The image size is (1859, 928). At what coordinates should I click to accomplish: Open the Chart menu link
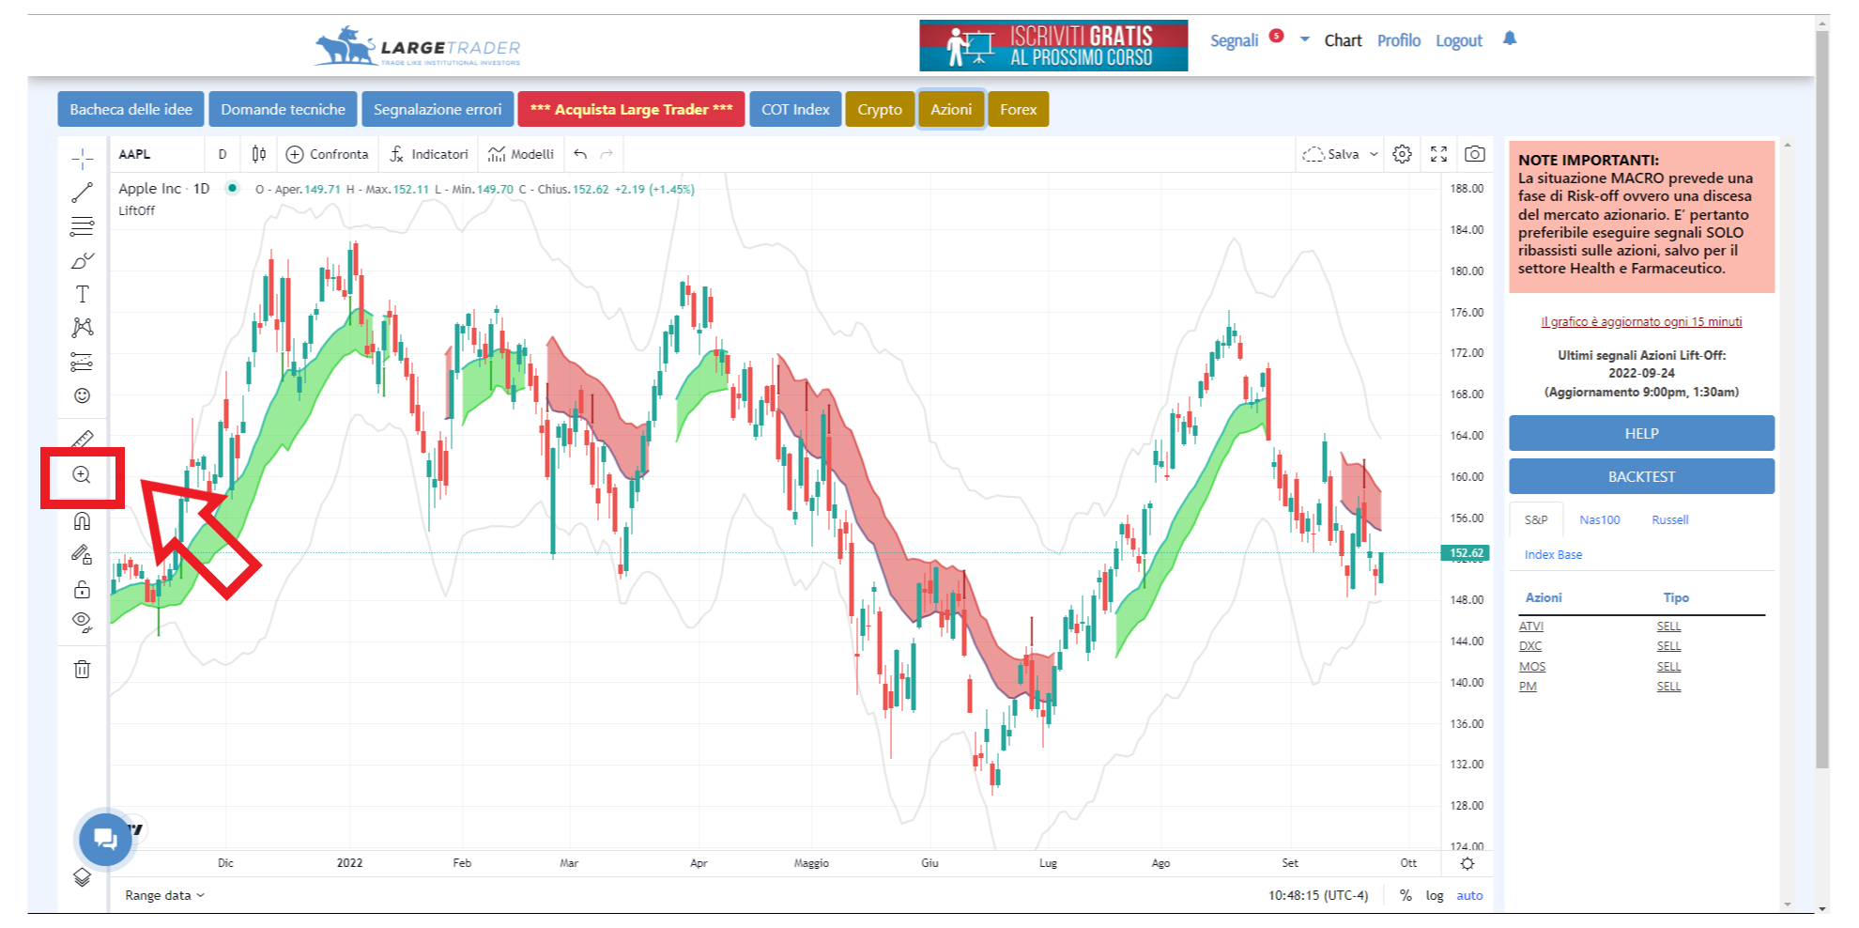coord(1343,40)
